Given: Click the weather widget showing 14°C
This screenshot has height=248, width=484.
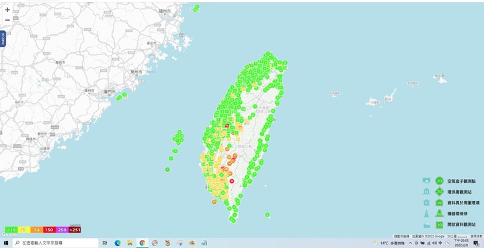Looking at the screenshot, I should [x=389, y=243].
